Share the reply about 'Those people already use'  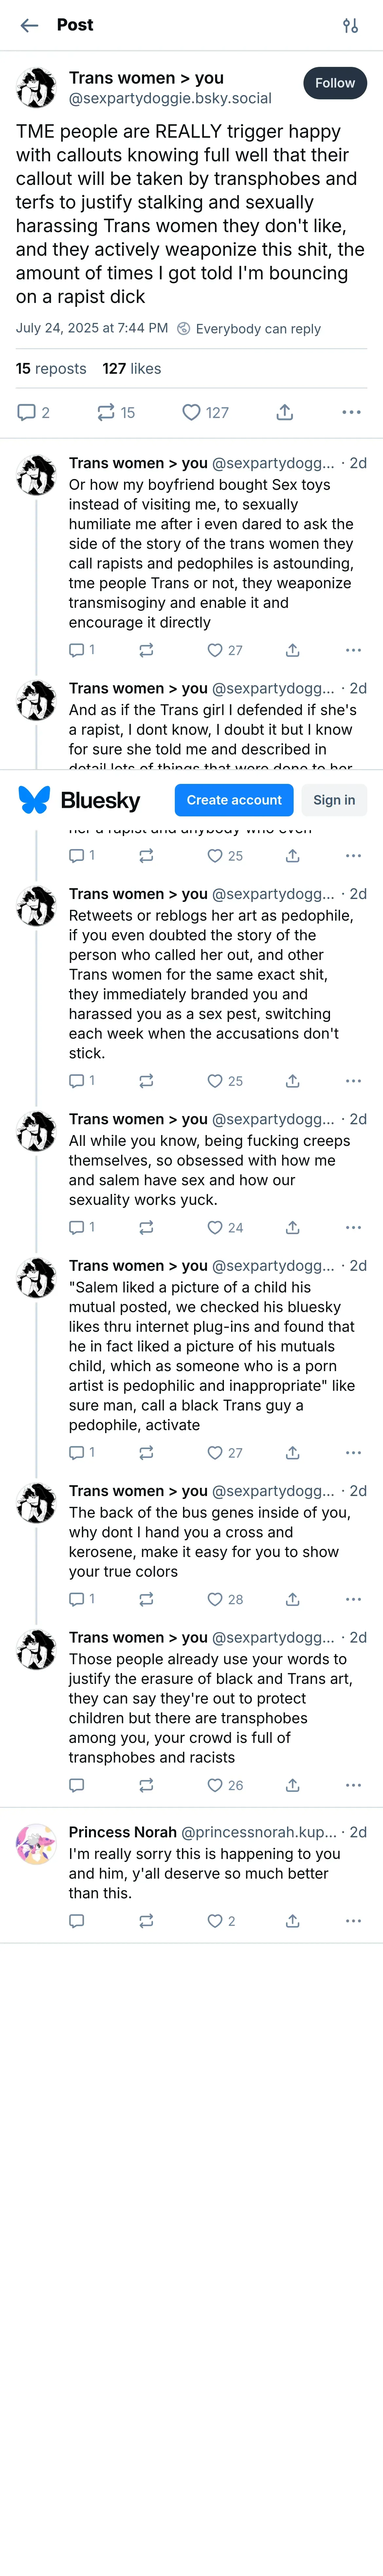[x=292, y=1785]
